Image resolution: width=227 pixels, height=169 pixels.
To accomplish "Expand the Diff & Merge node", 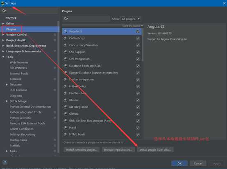I will (7, 101).
